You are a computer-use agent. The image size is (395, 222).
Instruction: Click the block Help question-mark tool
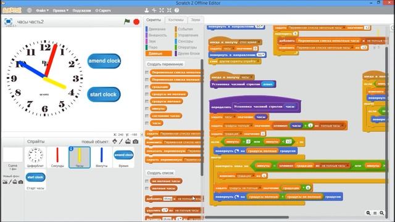pyautogui.click(x=177, y=10)
